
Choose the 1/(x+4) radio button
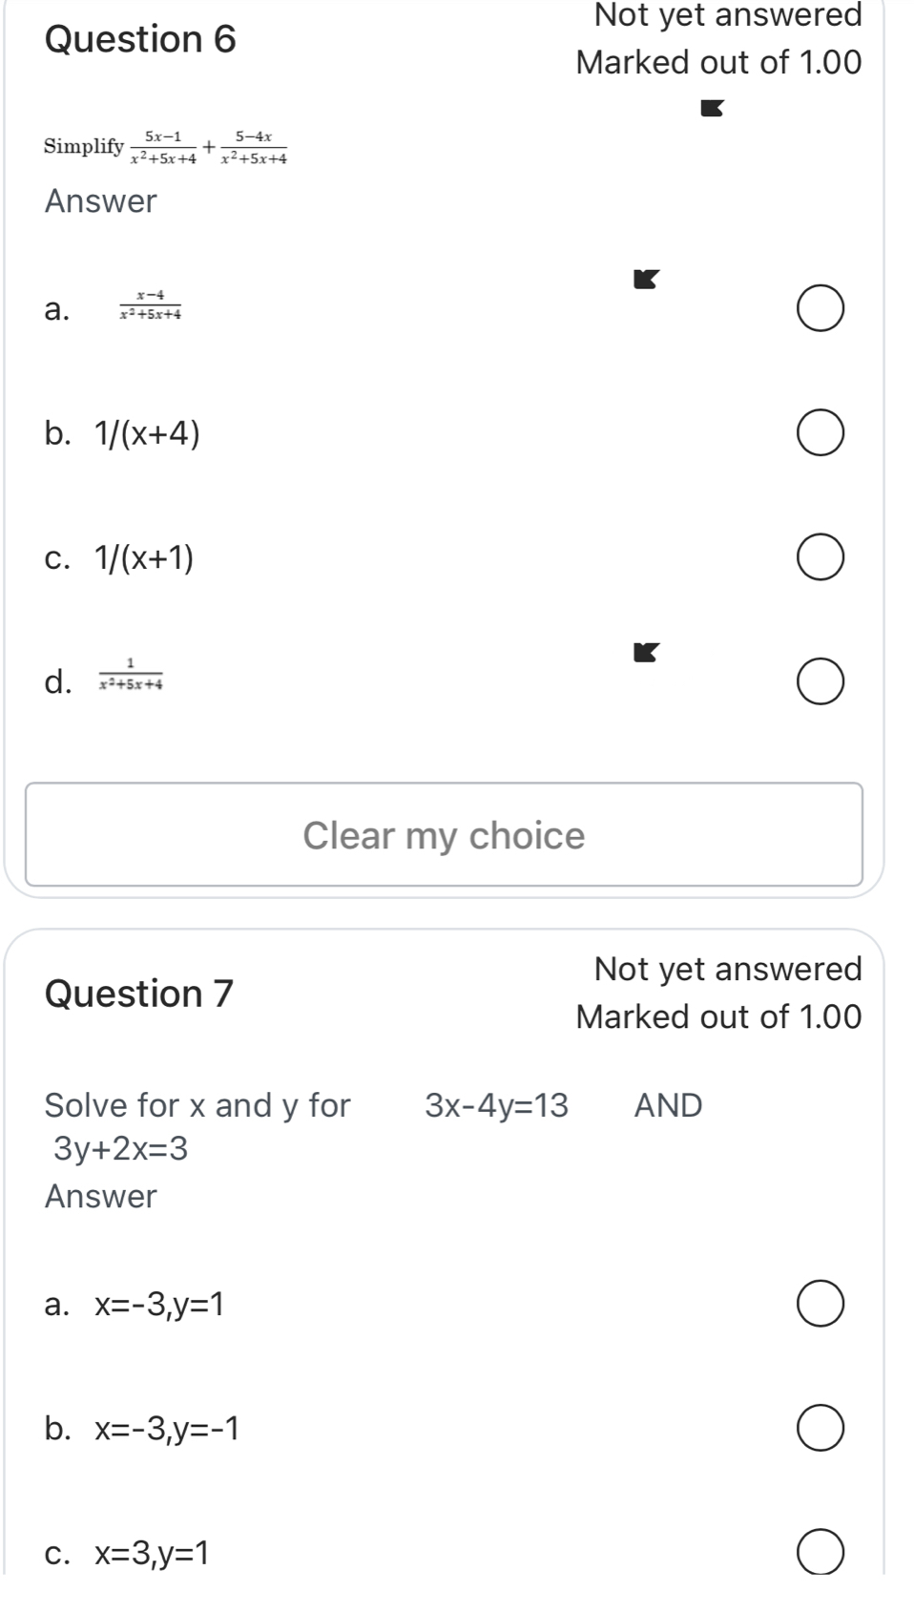(820, 434)
